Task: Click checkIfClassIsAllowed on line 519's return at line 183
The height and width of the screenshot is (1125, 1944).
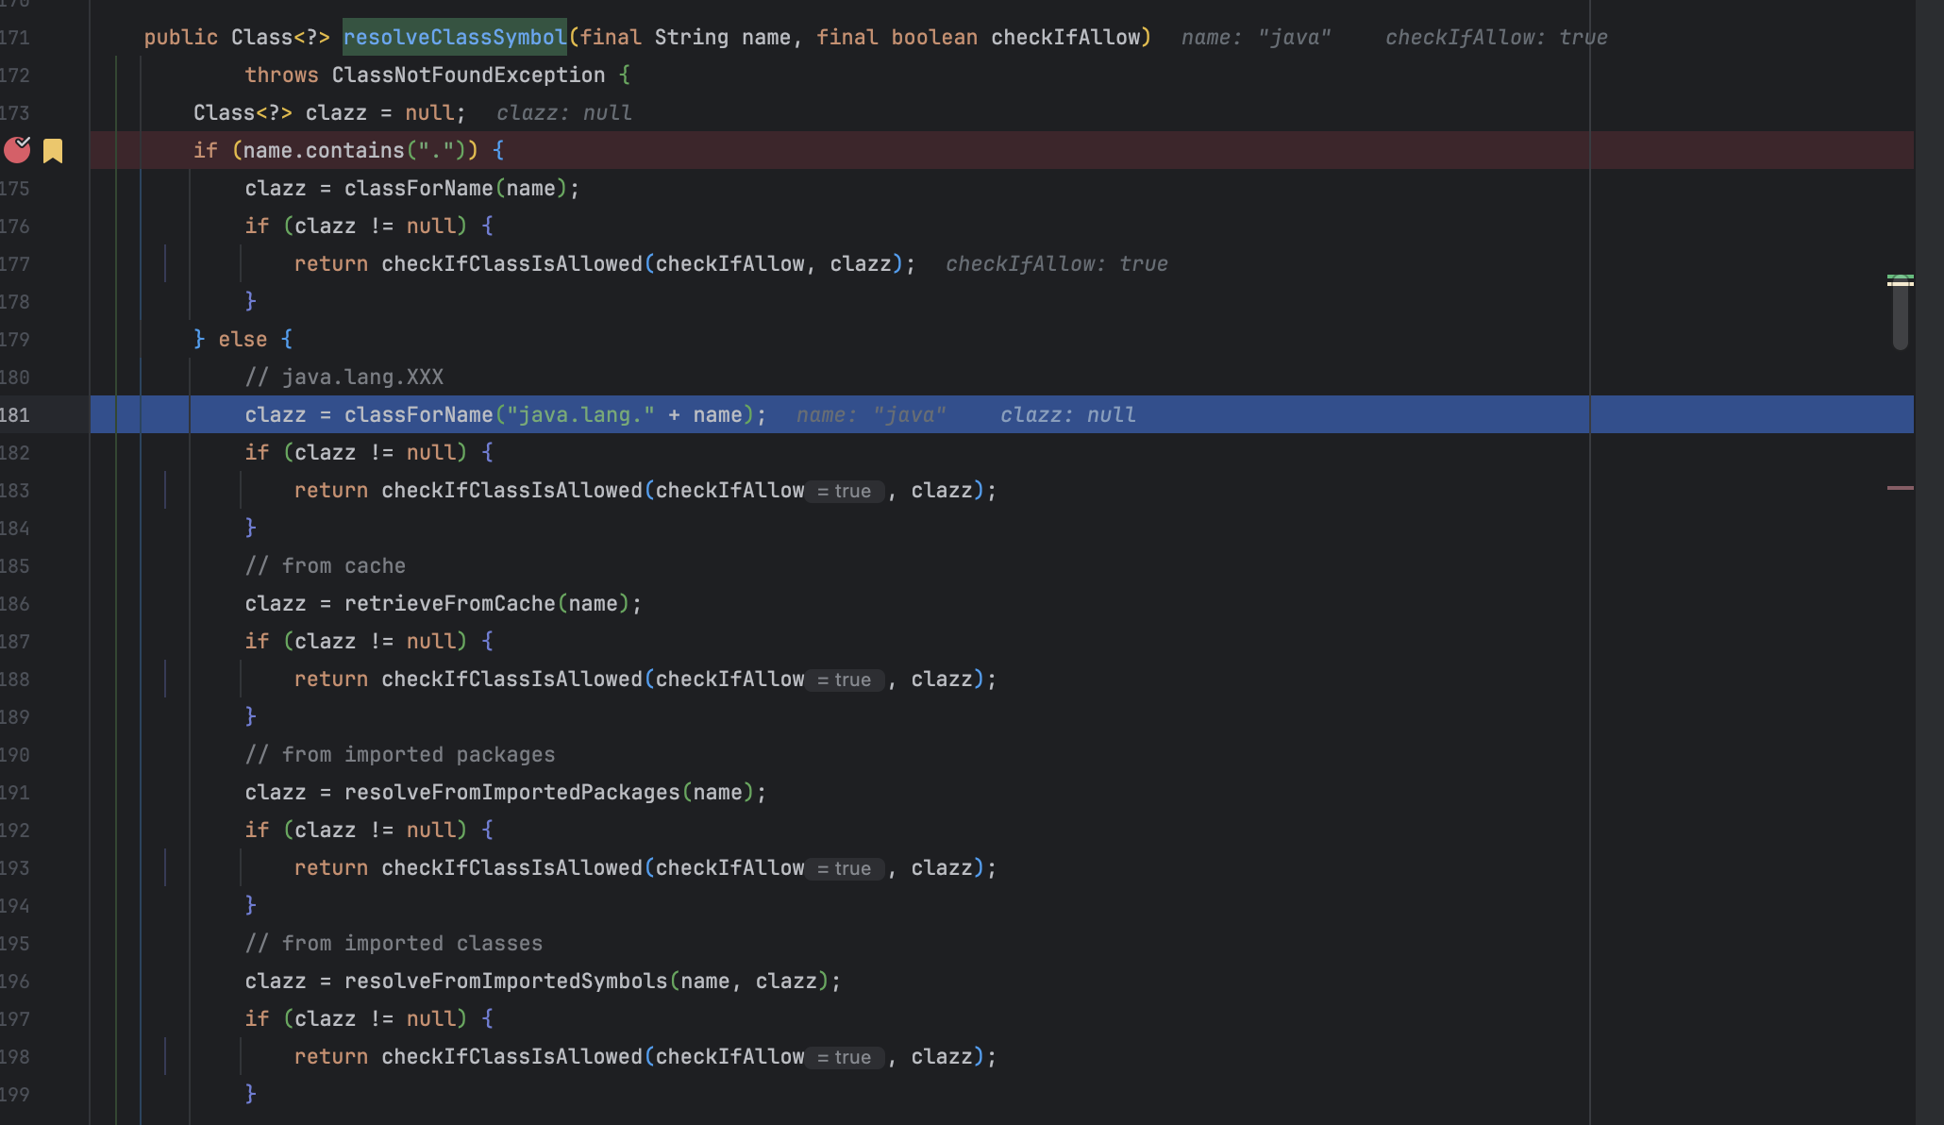Action: pyautogui.click(x=512, y=490)
